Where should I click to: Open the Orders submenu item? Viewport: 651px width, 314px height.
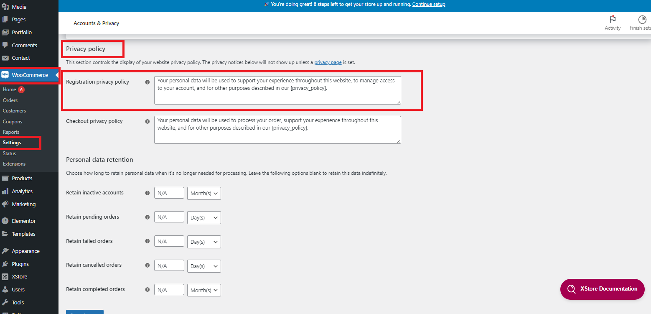tap(10, 100)
